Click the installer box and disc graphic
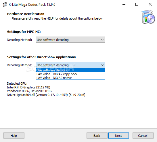Screen dimensions: 157x142 148,17
